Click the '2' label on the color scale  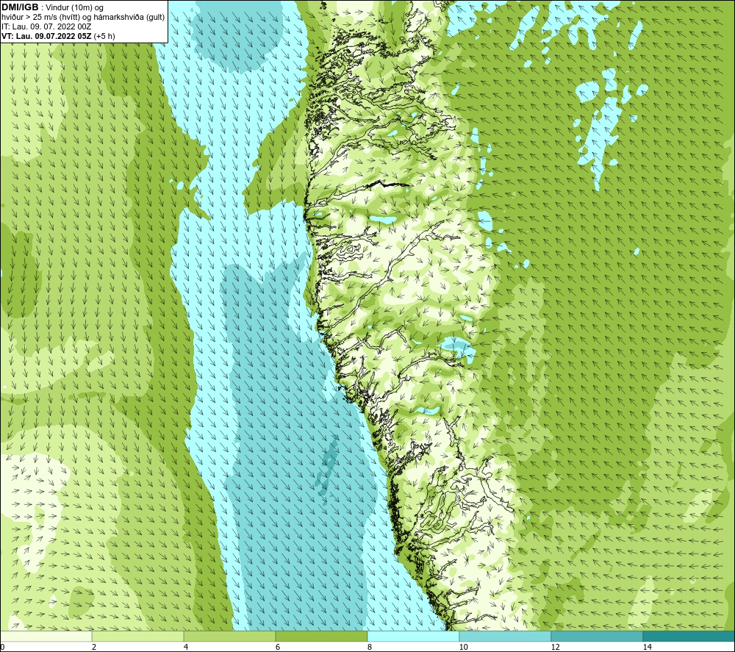pos(94,647)
